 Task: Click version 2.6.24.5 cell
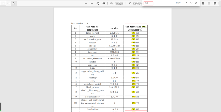tap(114, 33)
